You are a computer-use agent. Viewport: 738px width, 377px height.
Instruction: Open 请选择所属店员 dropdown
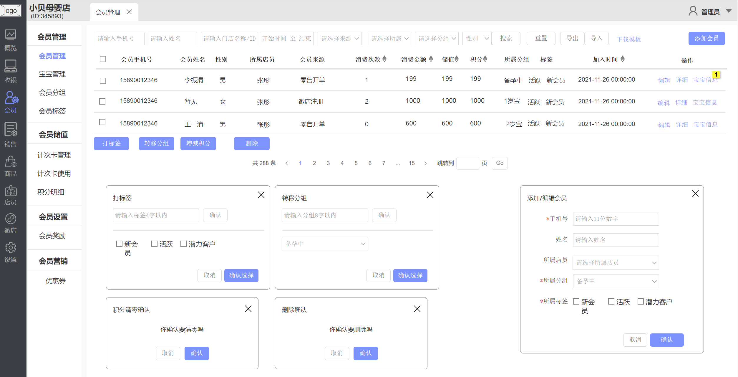(x=616, y=263)
